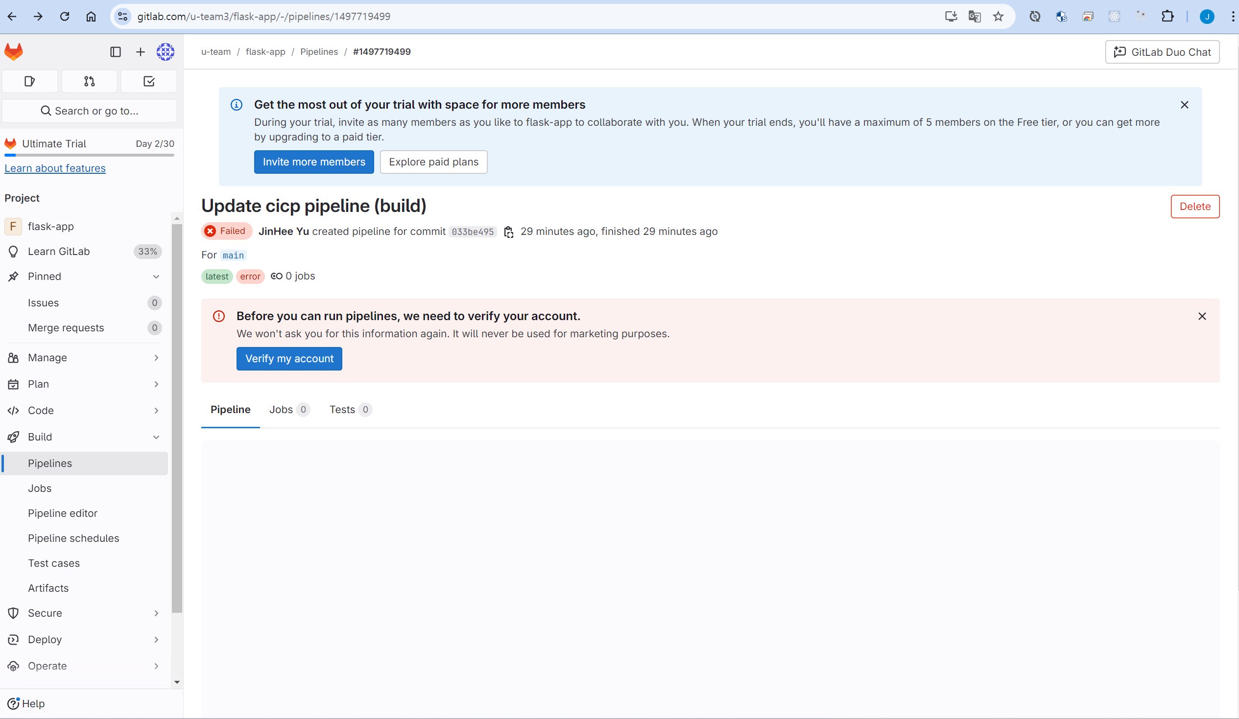This screenshot has height=719, width=1239.
Task: Open merge requests shortcut icon
Action: (x=90, y=81)
